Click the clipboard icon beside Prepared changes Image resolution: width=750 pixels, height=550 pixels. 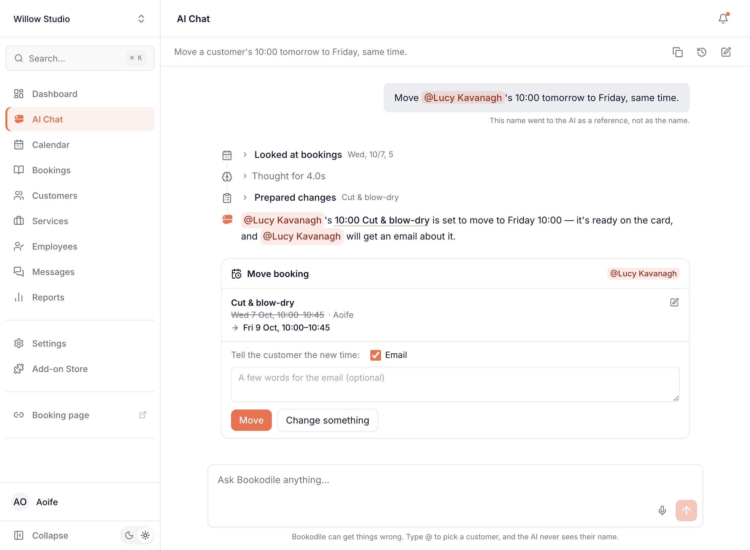point(227,198)
